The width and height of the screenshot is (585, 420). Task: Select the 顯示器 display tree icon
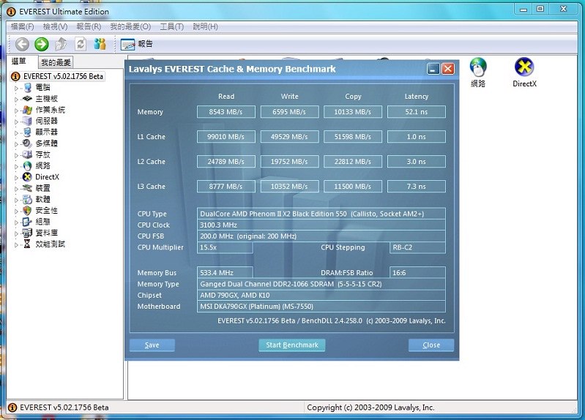pos(27,132)
